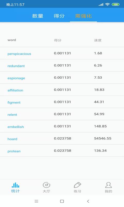Click the 速度 column header
The width and height of the screenshot is (124, 207).
coord(98,40)
